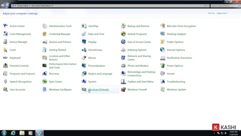Expand arrow after All Control Panel Items
This screenshot has width=241, height=136.
pos(52,6)
